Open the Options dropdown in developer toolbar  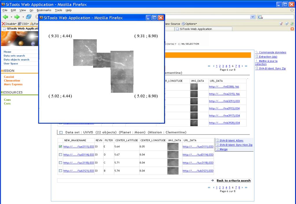tap(189, 24)
